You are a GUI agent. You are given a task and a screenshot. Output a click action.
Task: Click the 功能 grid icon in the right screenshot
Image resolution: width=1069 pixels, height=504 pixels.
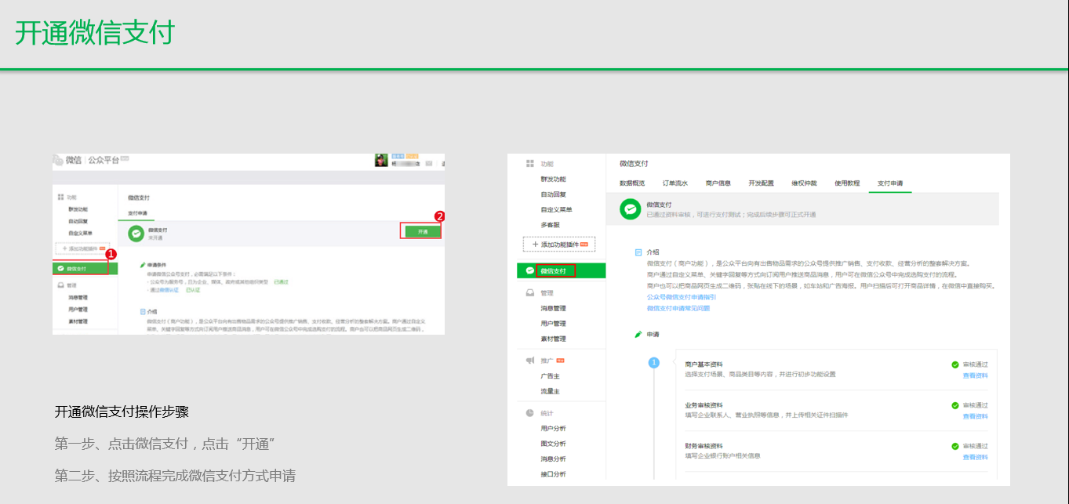pyautogui.click(x=530, y=164)
